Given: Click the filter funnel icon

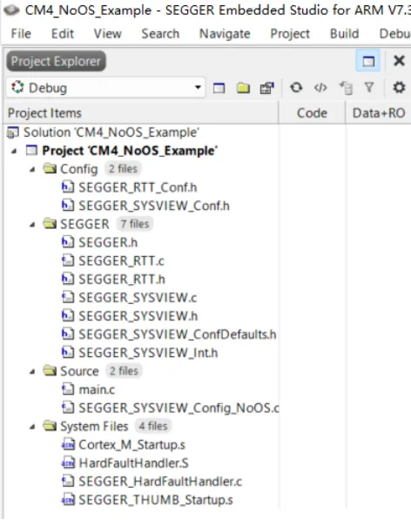Looking at the screenshot, I should click(x=369, y=88).
